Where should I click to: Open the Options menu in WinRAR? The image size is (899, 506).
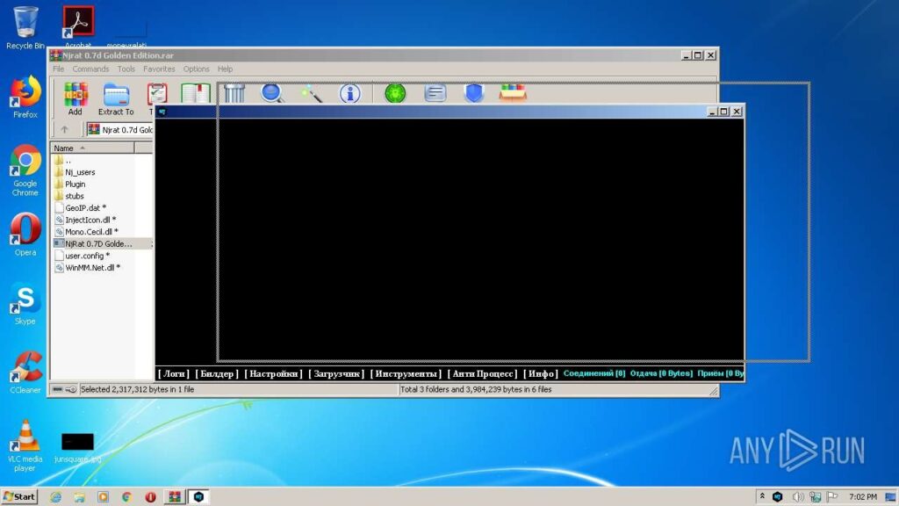coord(196,69)
